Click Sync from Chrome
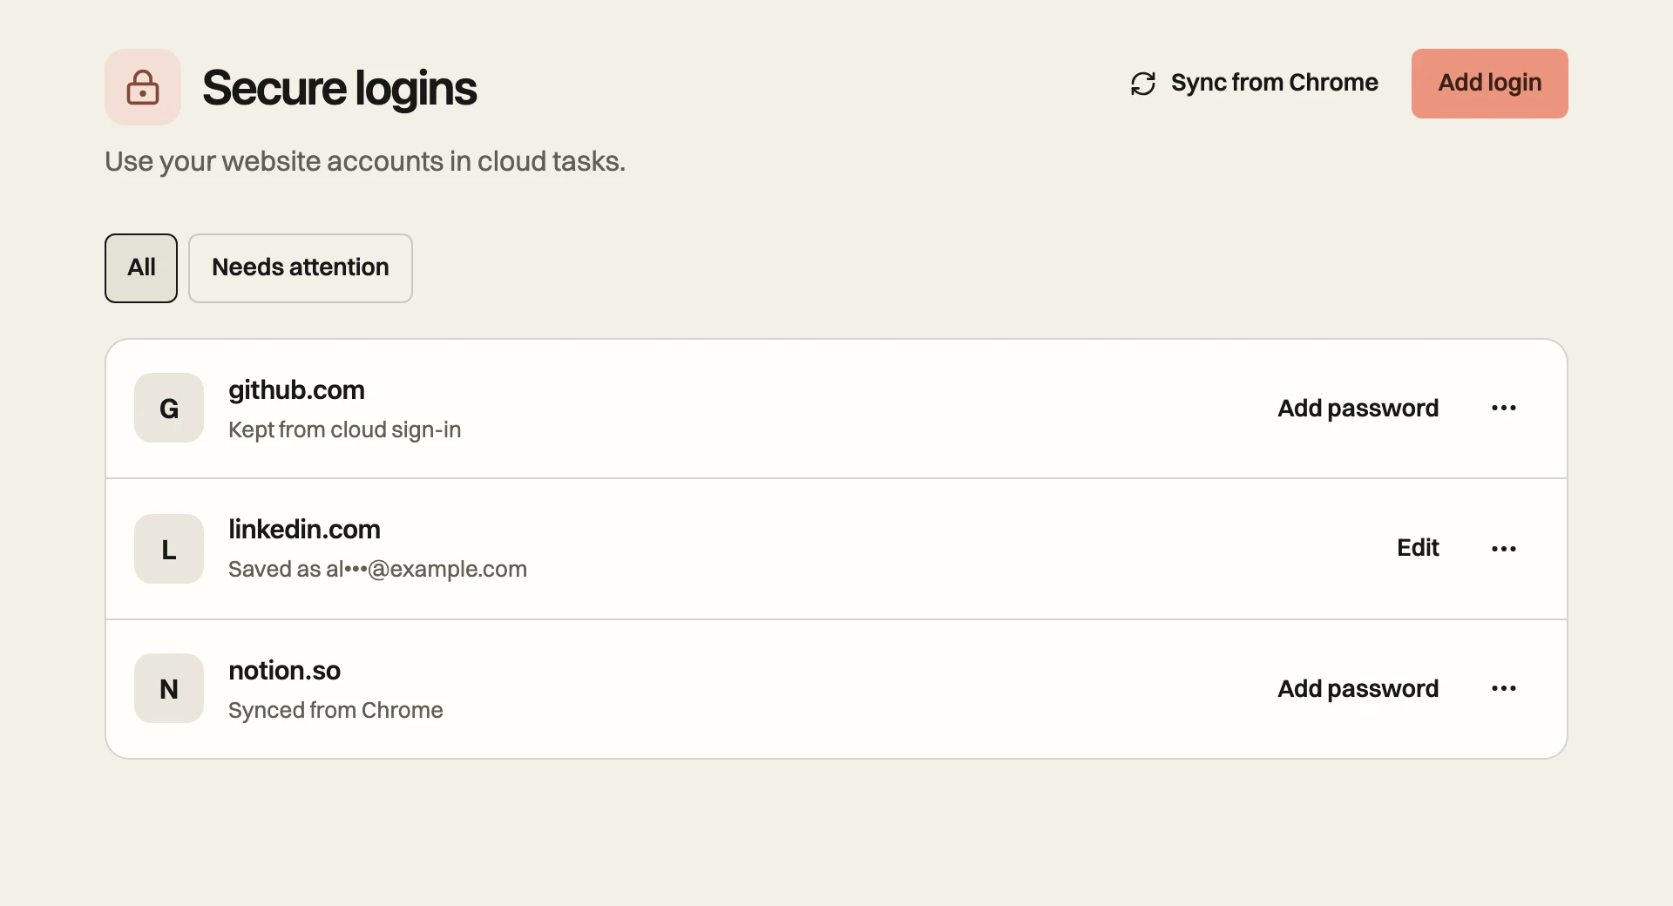This screenshot has width=1673, height=906. (x=1254, y=84)
